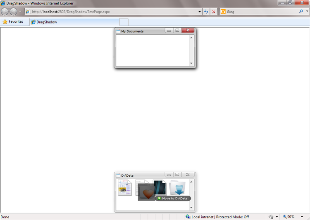Image resolution: width=310 pixels, height=220 pixels.
Task: Open the security icon dropdown arrow in status bar
Action: click(x=277, y=217)
